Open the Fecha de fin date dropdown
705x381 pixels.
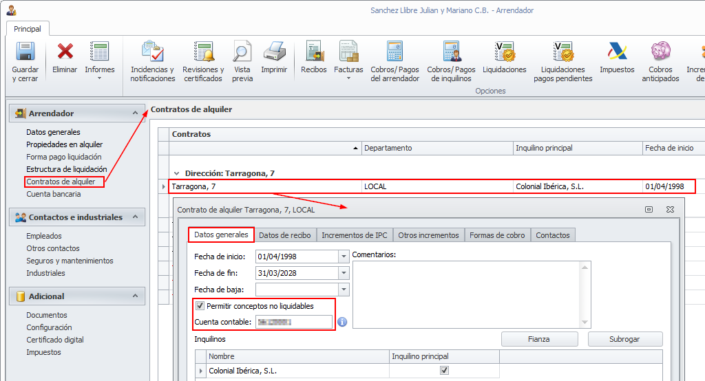[x=344, y=273]
